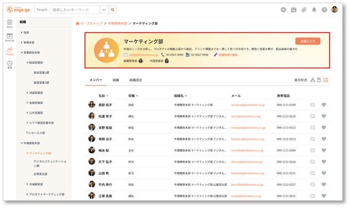Toggle favorite heart for 090-1111-0199 row

pos(324,105)
